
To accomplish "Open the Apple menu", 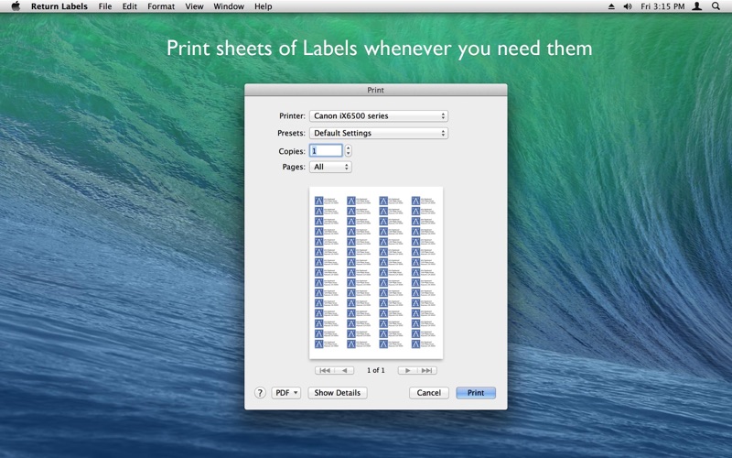I will [15, 6].
